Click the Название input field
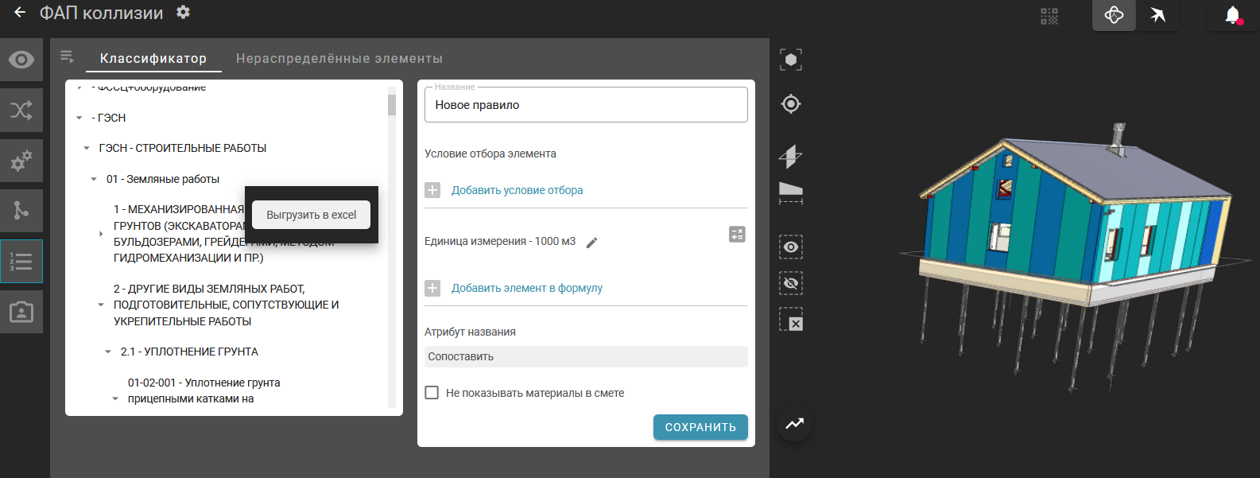Screen dimensions: 1260x478 [x=586, y=105]
